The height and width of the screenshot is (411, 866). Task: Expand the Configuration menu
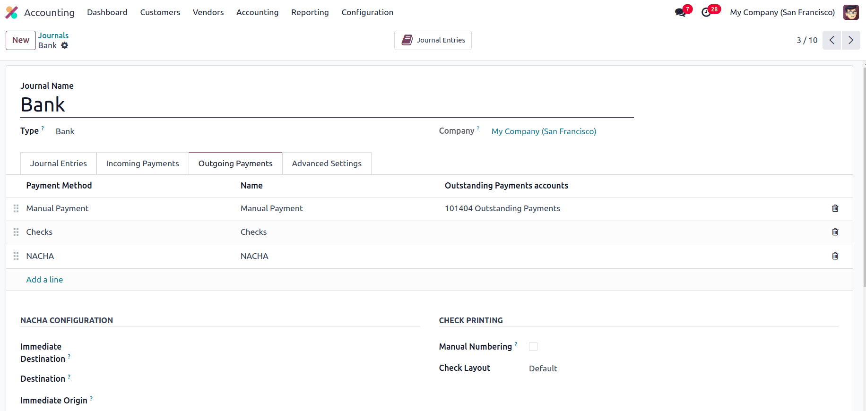[x=367, y=12]
